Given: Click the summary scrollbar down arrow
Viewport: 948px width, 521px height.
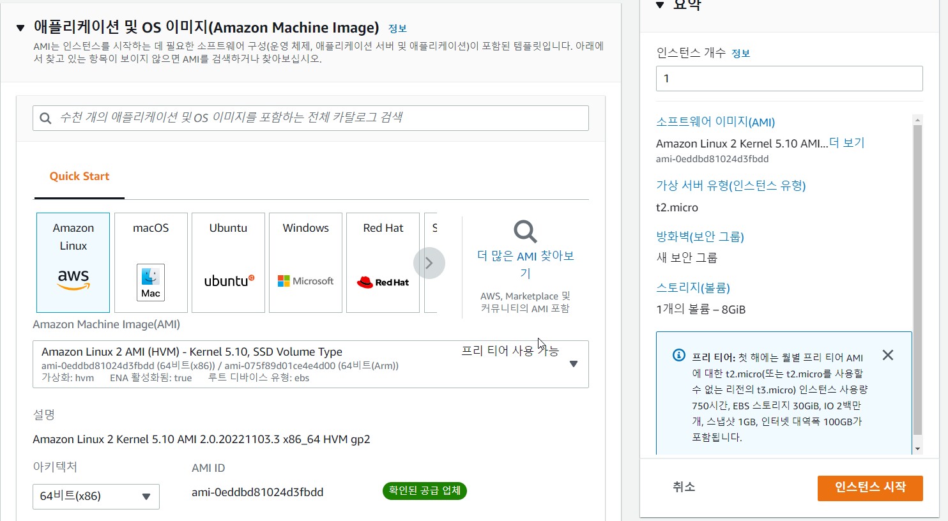Looking at the screenshot, I should click(x=917, y=449).
